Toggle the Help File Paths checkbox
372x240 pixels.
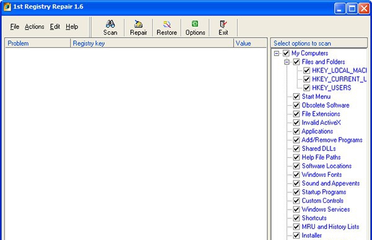(296, 157)
